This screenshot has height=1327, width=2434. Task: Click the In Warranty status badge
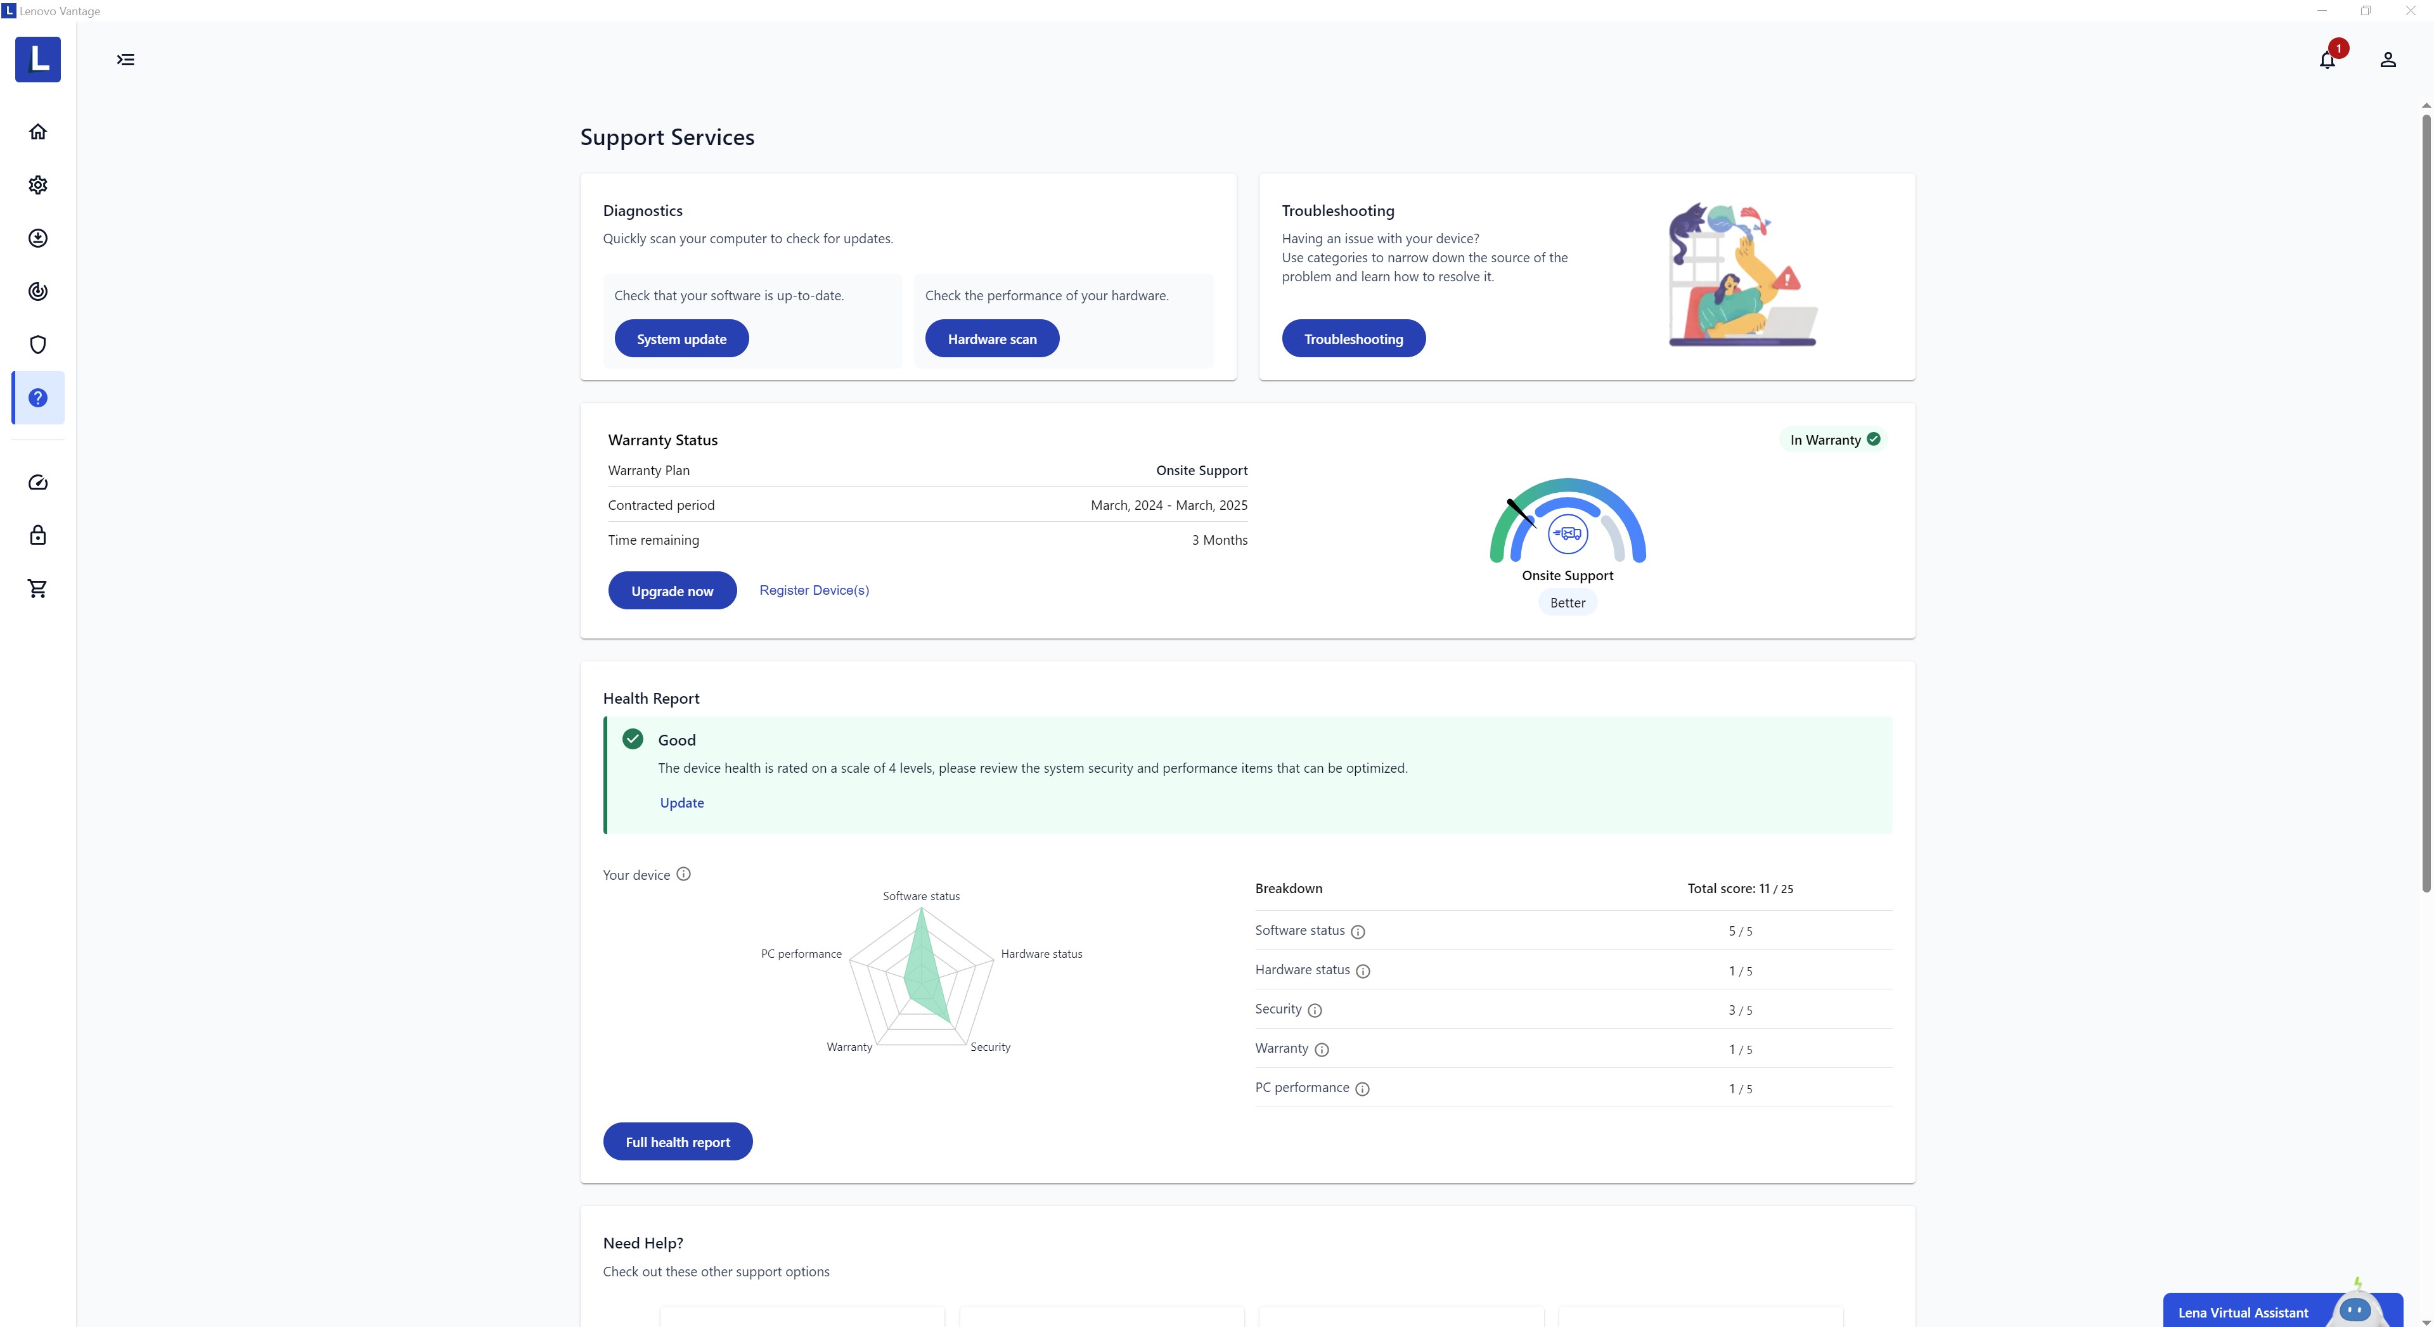tap(1834, 439)
